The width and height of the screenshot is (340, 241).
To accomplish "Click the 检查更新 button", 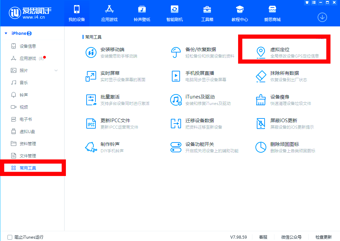I will point(323,237).
